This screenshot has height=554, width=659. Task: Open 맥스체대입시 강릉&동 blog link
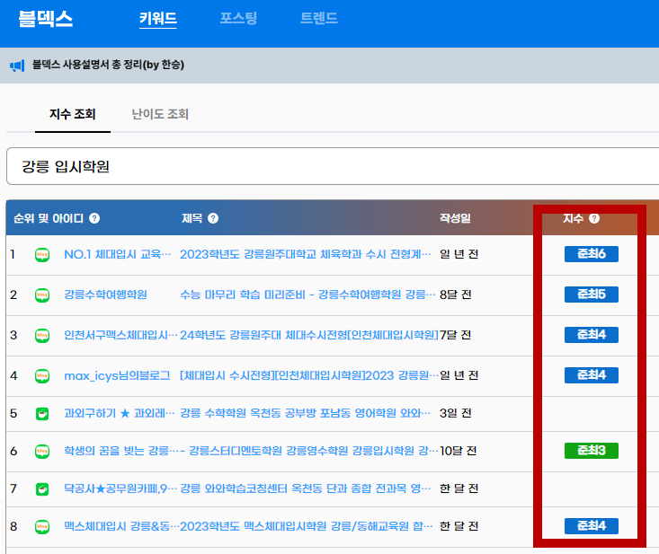click(x=121, y=526)
